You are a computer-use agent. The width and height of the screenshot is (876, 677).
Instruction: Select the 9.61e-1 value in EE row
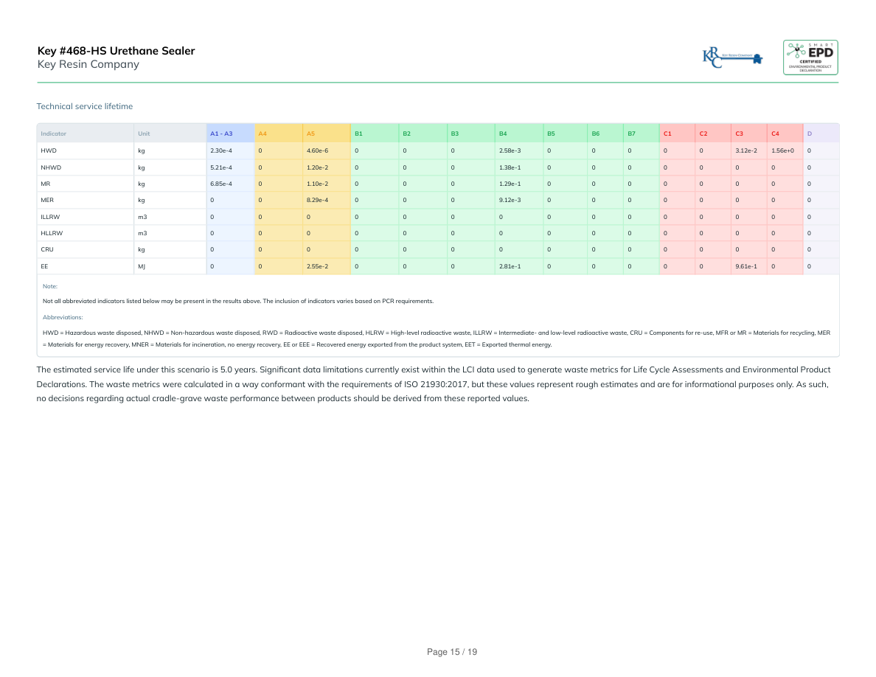[745, 265]
